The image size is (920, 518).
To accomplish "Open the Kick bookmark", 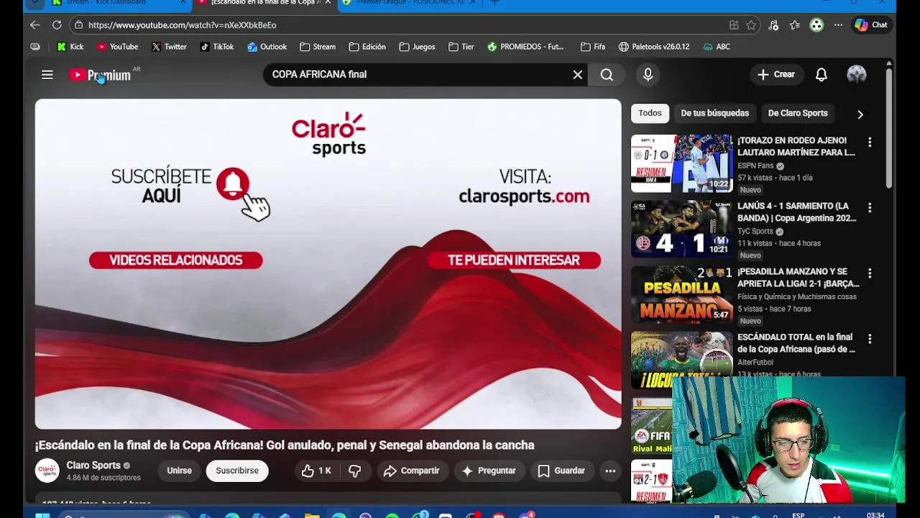I will coord(70,47).
